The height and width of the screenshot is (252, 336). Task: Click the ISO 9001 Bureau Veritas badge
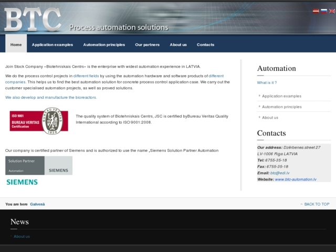(39, 121)
